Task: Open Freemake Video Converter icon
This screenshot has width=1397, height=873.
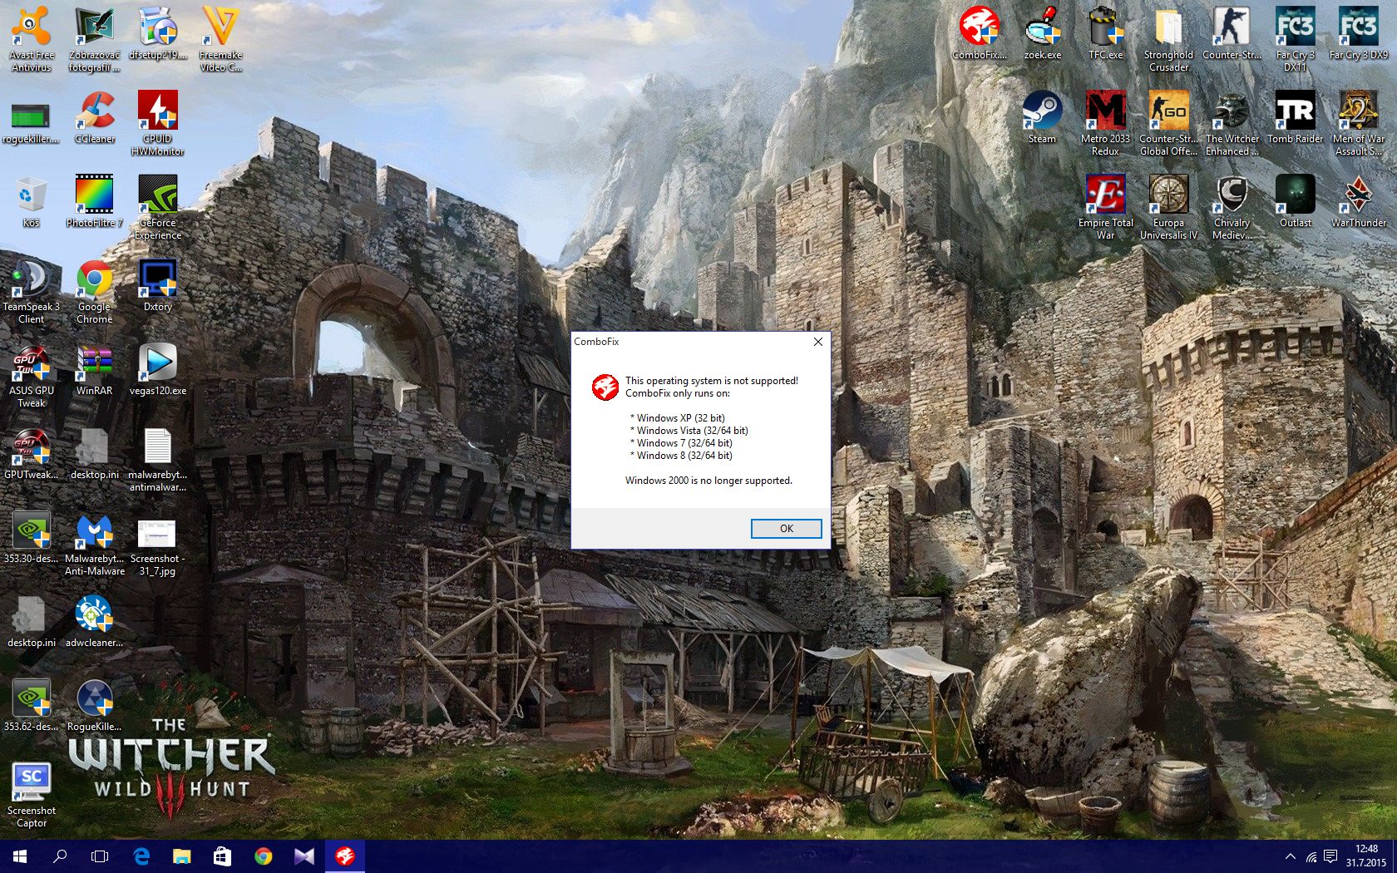Action: pyautogui.click(x=220, y=39)
